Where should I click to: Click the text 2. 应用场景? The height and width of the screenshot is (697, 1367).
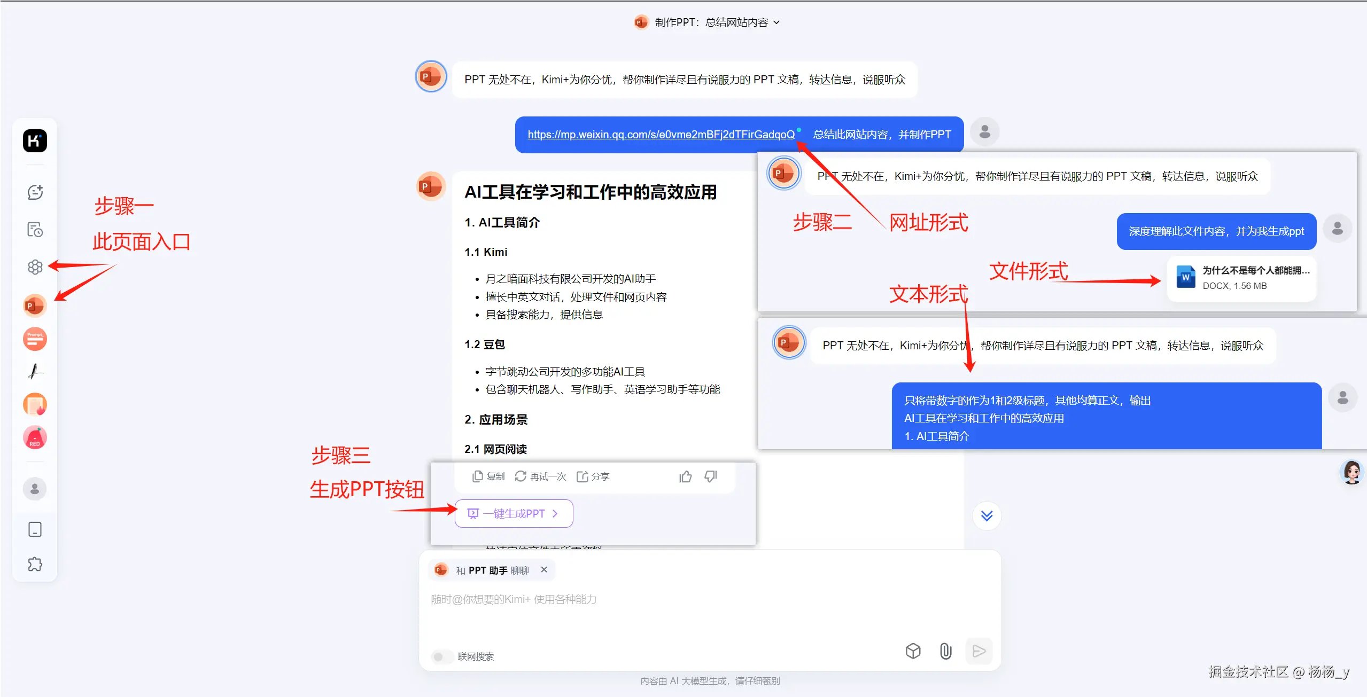496,420
